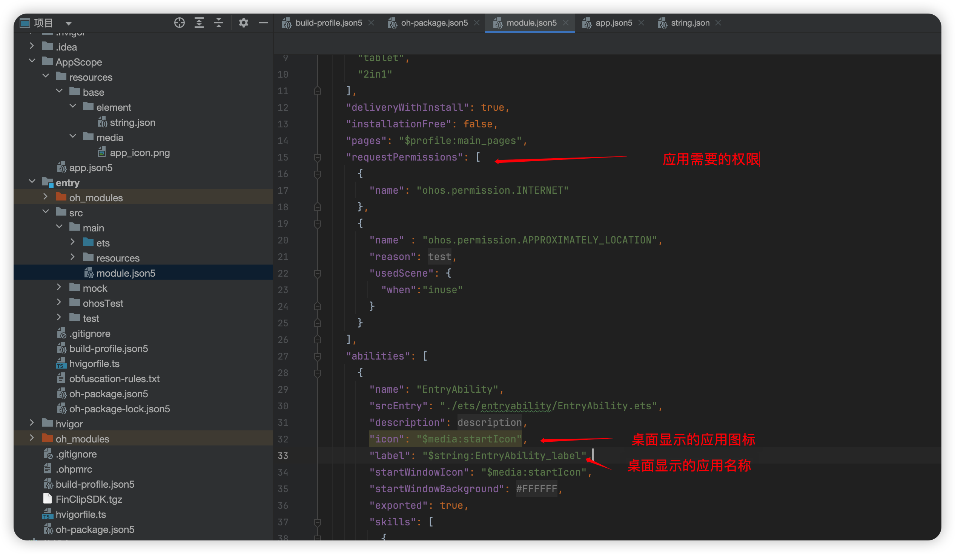Click the FinClipSDK.tgz file icon
Screen dimensions: 955x554
48,499
